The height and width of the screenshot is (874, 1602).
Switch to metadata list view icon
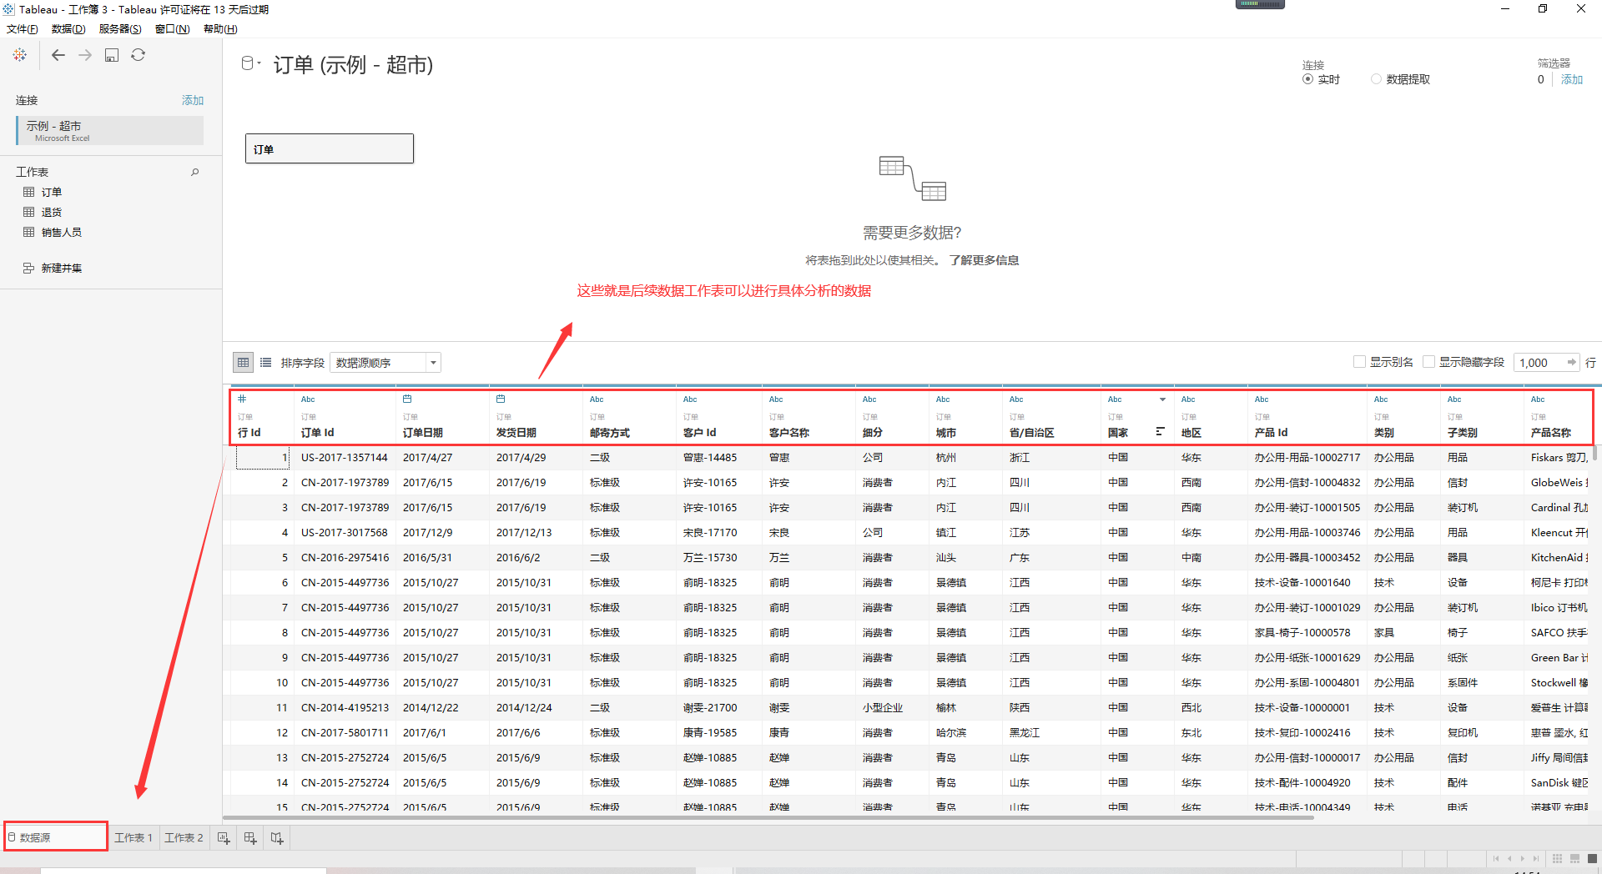click(x=265, y=362)
